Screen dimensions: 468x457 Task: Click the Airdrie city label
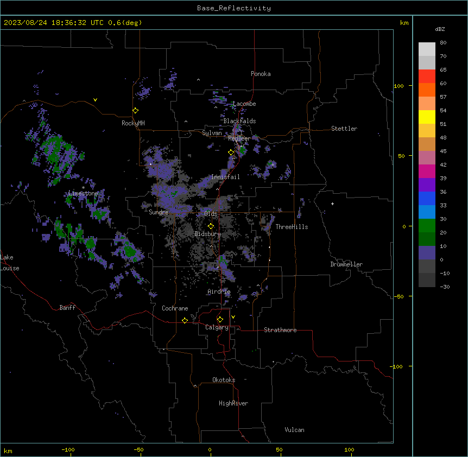click(219, 292)
